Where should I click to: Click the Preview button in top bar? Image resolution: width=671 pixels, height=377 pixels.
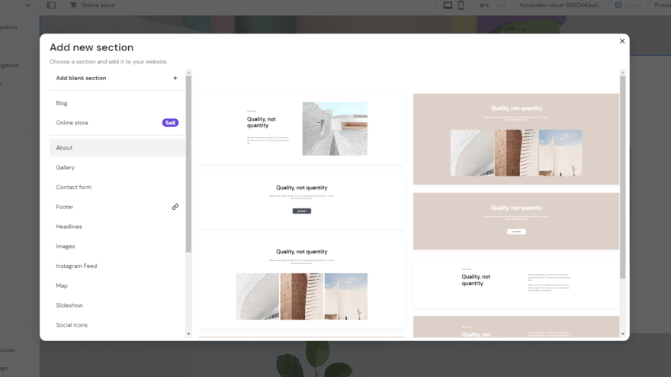point(663,5)
